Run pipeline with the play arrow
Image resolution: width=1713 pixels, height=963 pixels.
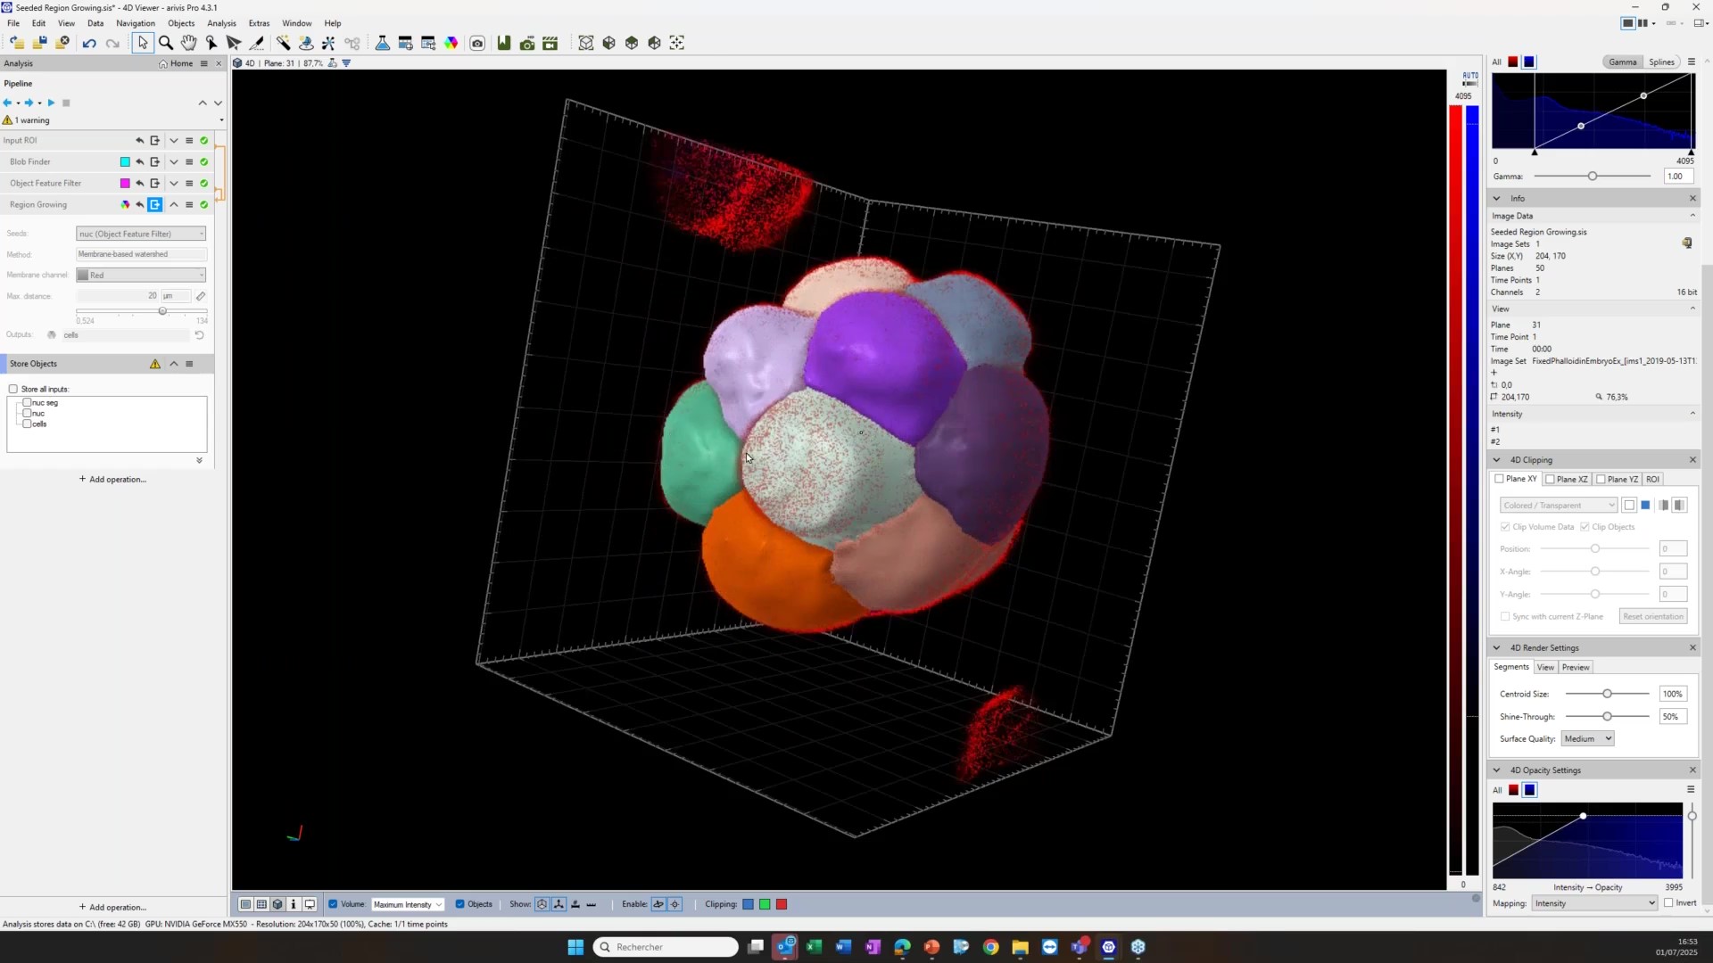(51, 103)
